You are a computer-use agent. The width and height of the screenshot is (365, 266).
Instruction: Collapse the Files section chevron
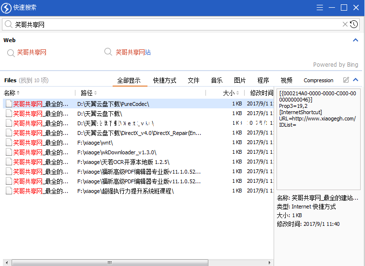pos(356,80)
